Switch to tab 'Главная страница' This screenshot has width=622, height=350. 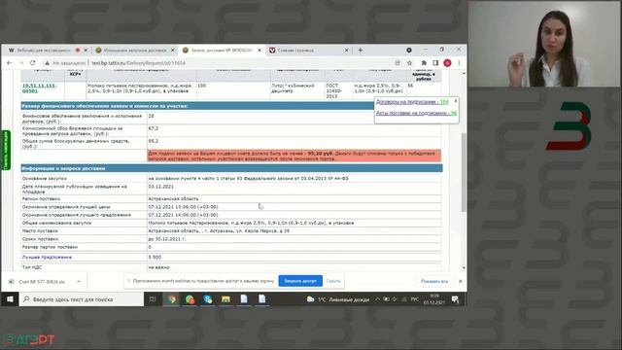click(295, 50)
